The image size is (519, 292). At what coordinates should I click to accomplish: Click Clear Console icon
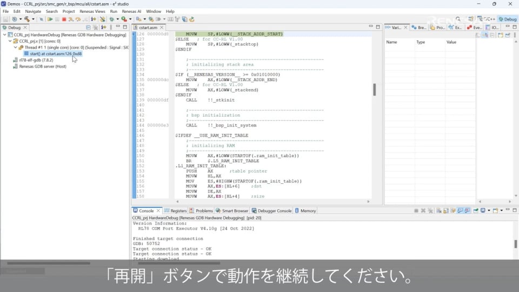click(x=439, y=210)
